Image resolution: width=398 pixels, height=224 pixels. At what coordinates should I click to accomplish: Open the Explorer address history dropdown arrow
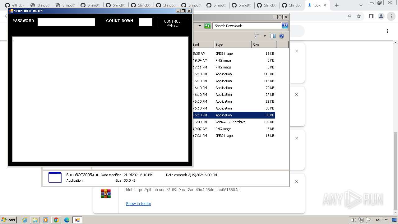pos(200,26)
